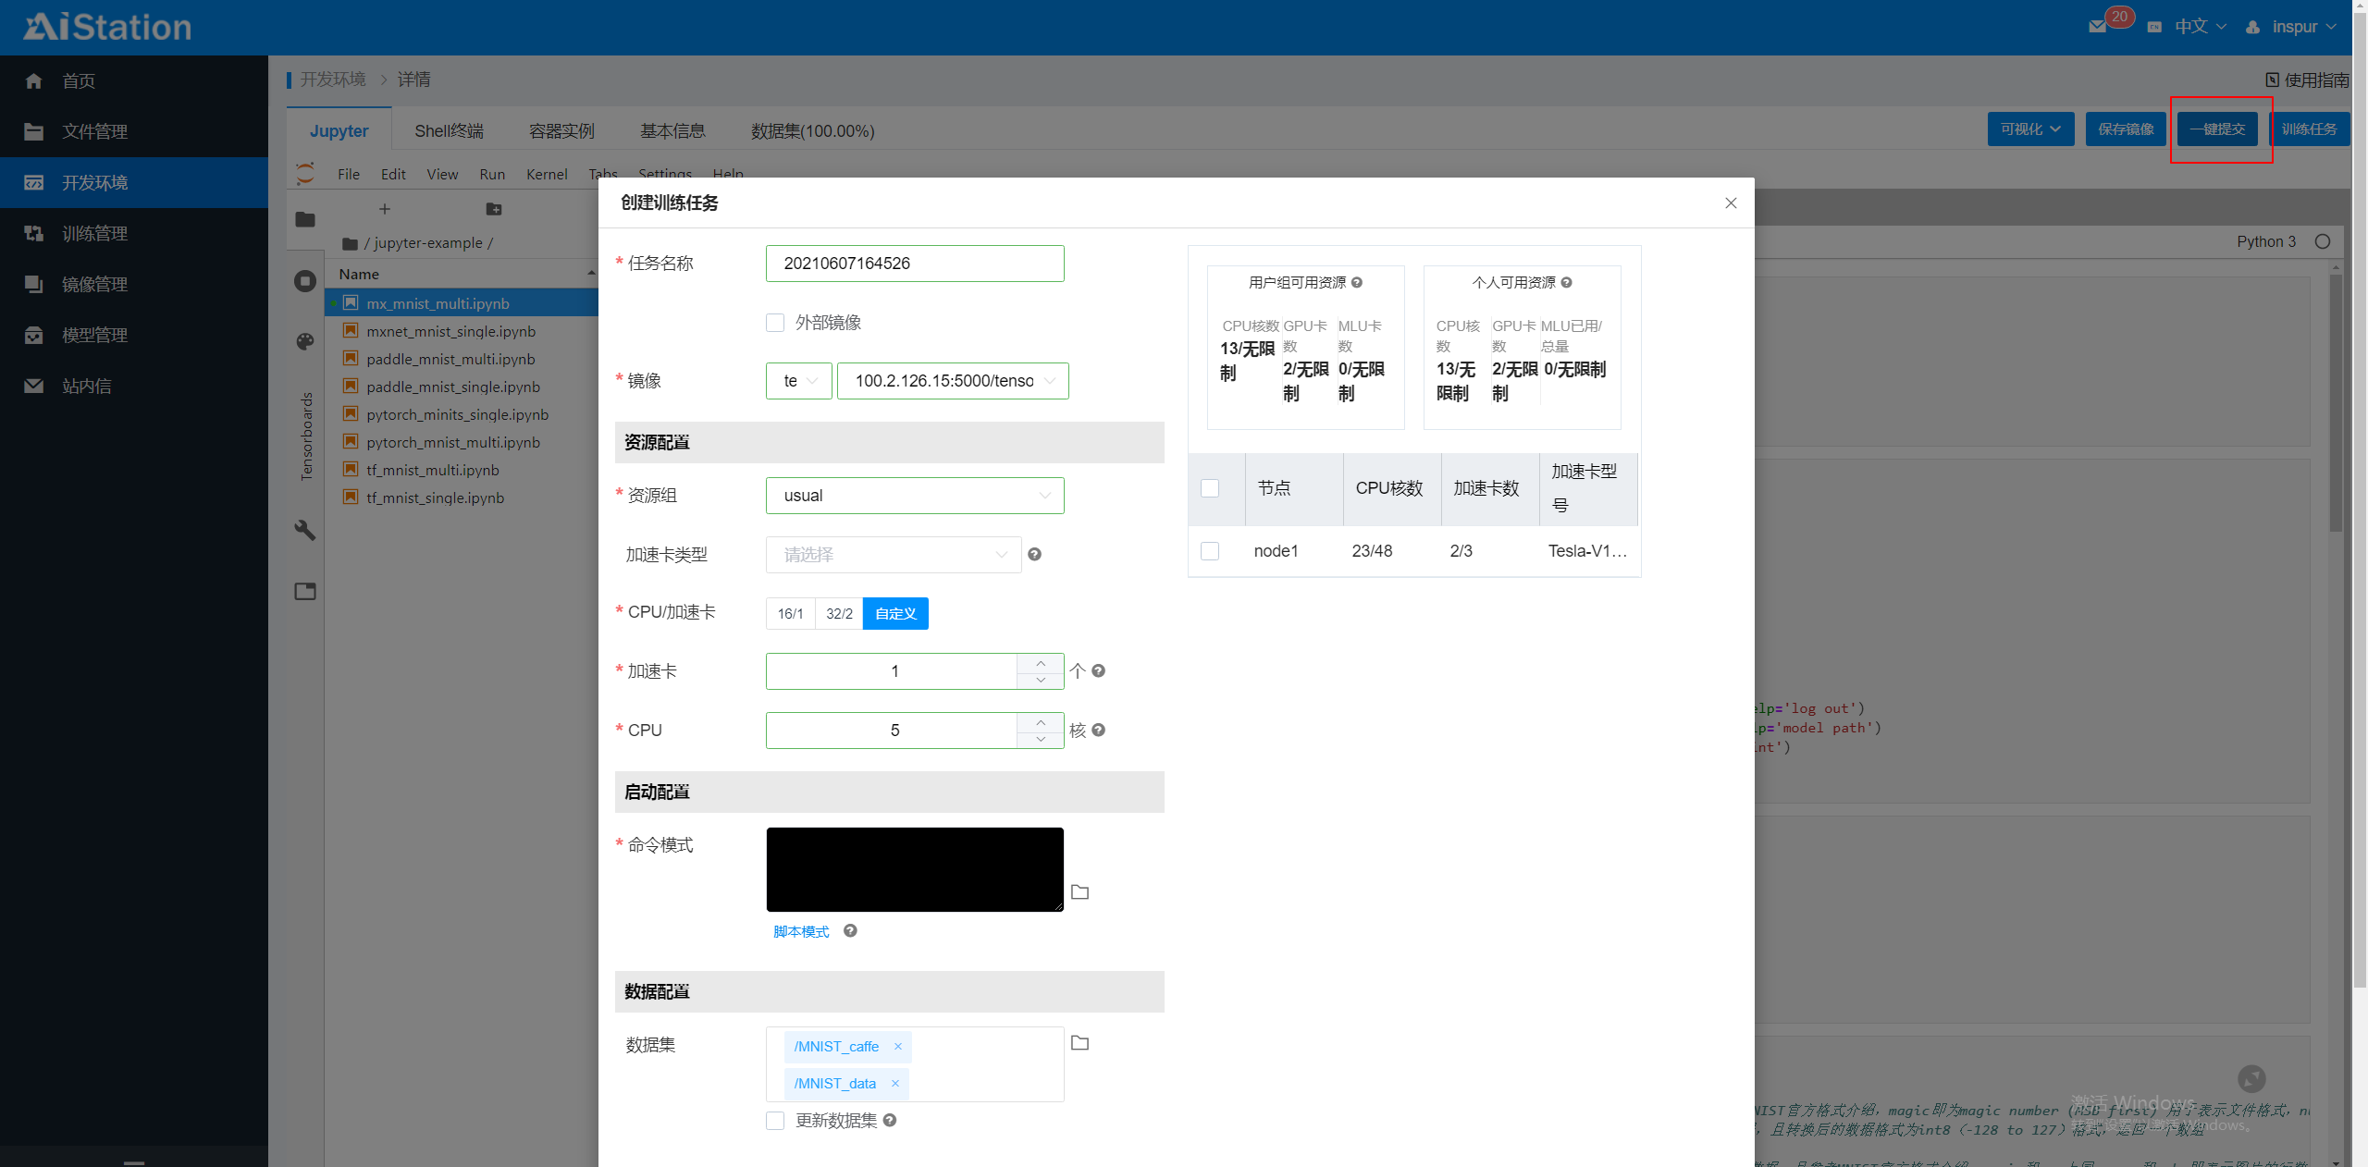Click folder icon next to dataset field

point(1079,1043)
